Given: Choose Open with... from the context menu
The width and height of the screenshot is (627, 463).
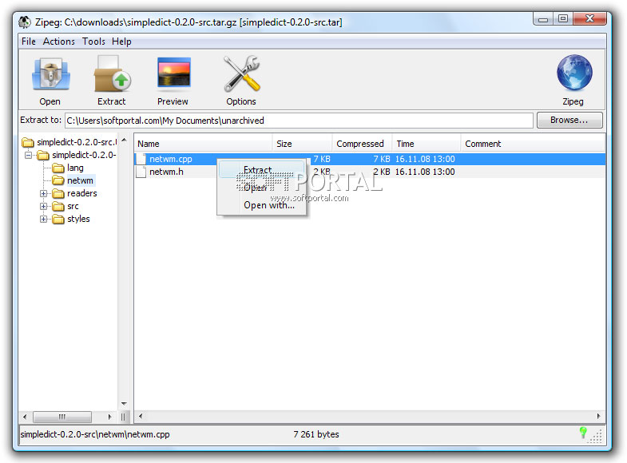Looking at the screenshot, I should (x=262, y=205).
